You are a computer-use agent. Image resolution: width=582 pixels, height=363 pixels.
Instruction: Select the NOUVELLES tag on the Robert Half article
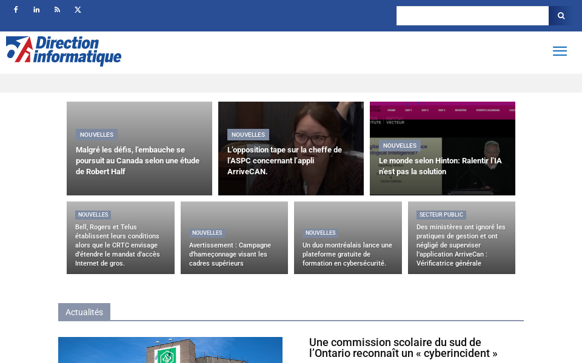96,134
